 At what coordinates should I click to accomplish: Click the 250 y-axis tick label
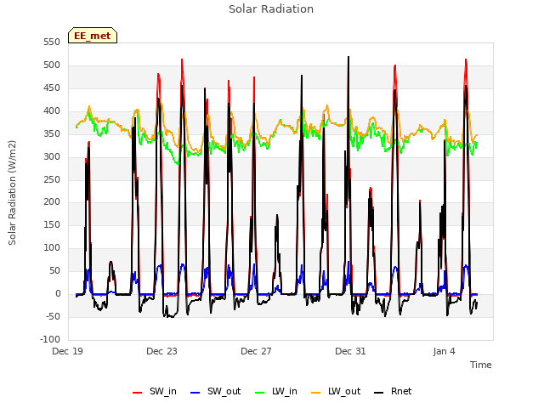click(52, 179)
